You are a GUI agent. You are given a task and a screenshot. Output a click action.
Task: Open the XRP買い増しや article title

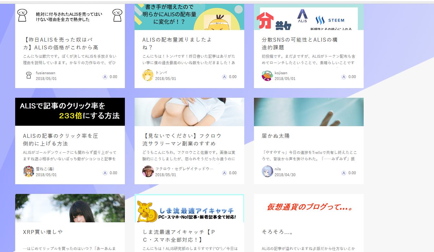43,232
